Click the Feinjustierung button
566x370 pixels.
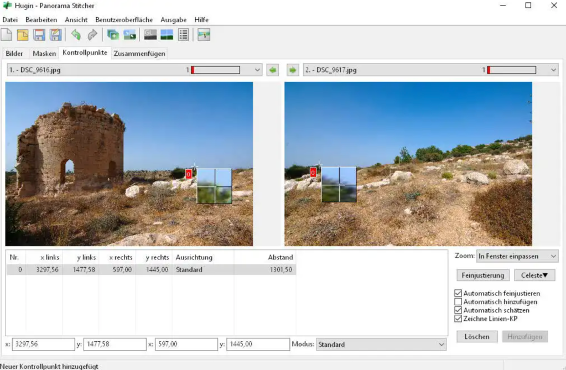tap(482, 275)
